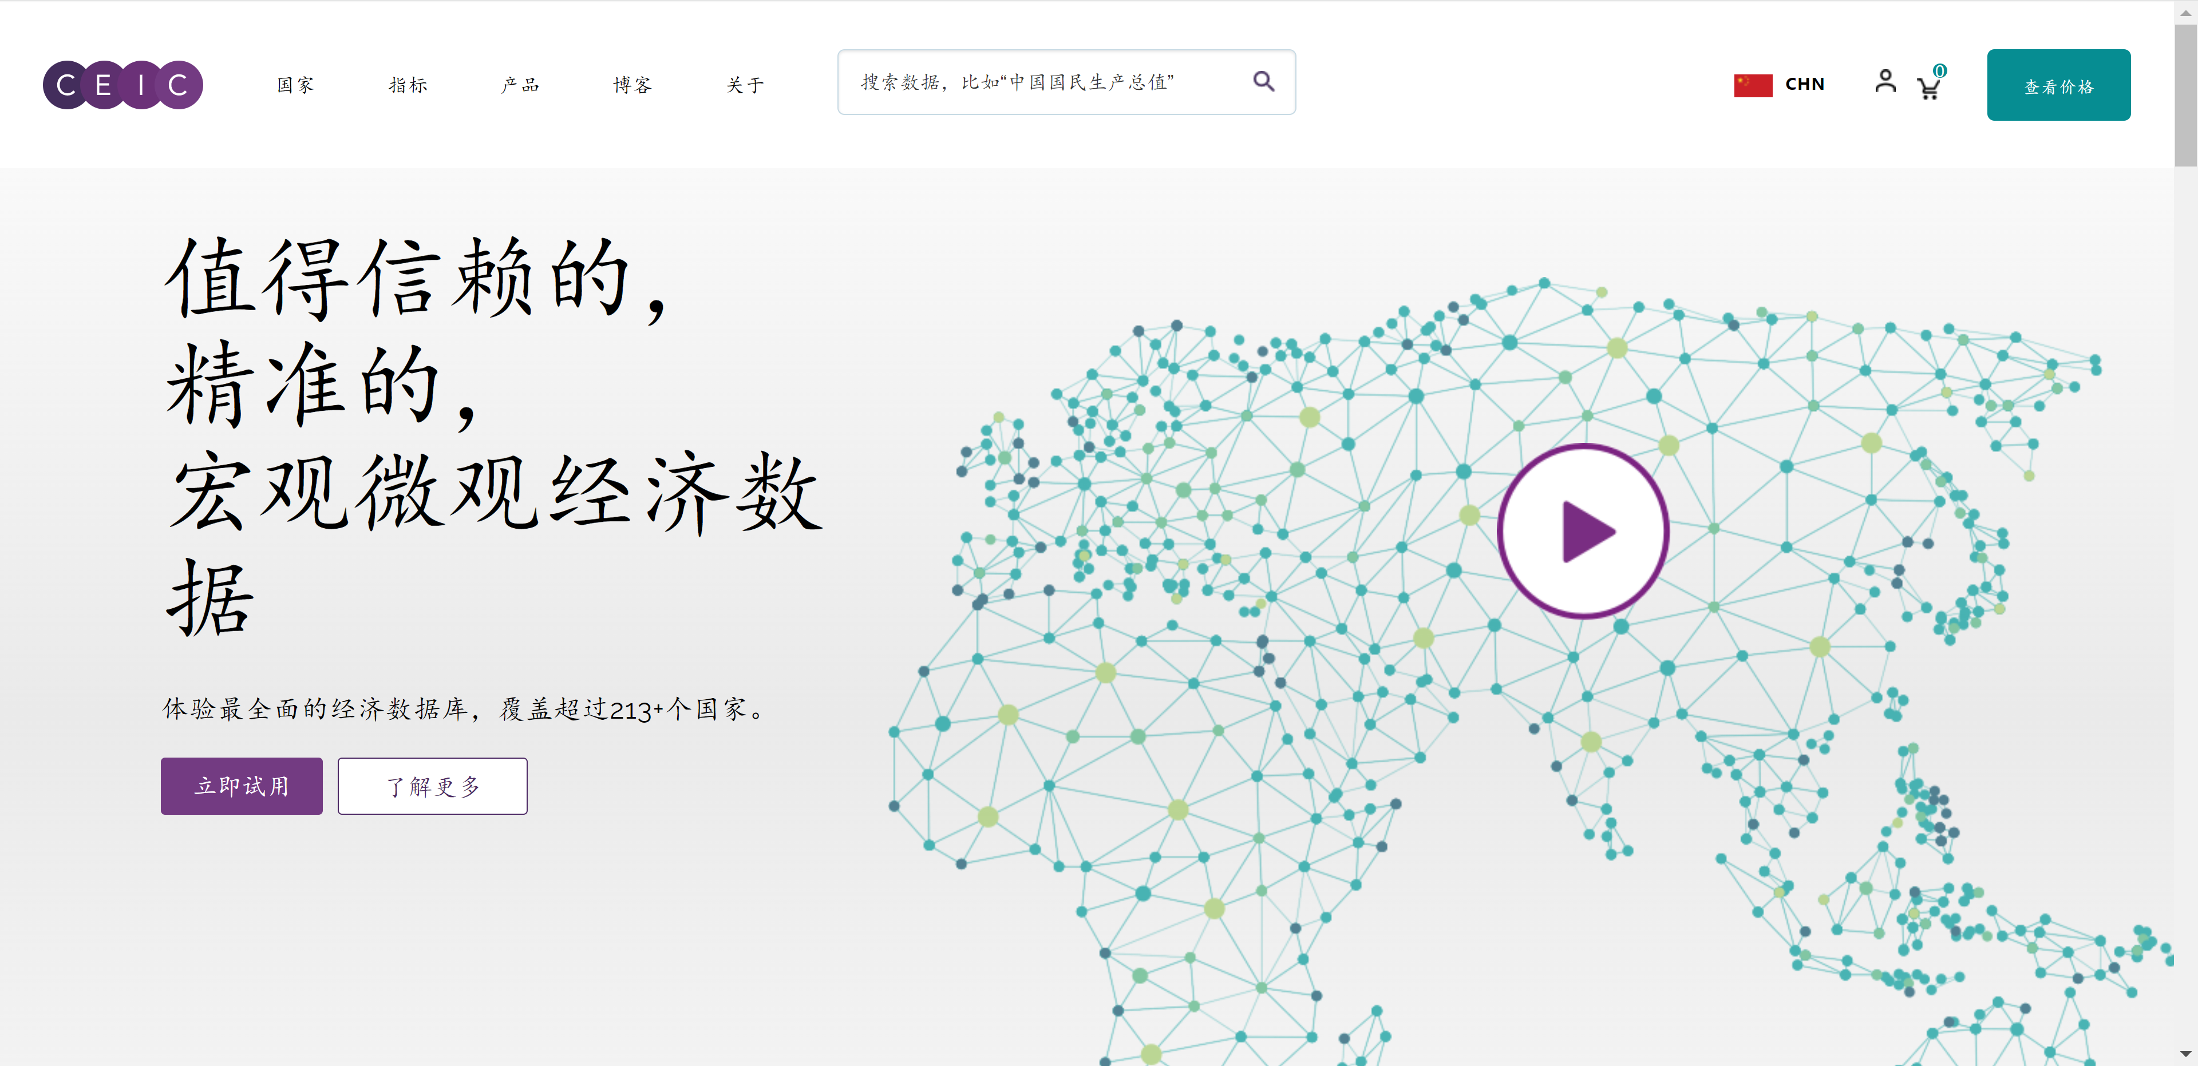
Task: Open the shopping cart icon
Action: point(1927,89)
